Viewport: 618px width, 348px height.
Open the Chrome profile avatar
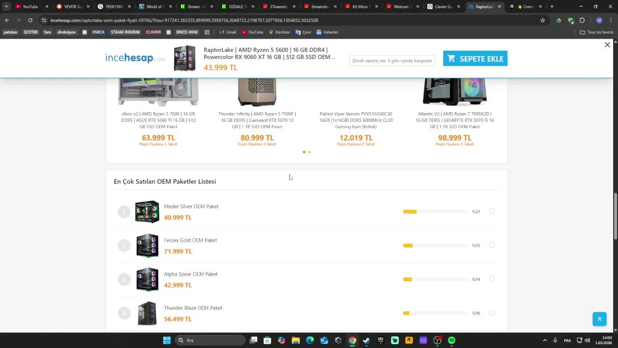pyautogui.click(x=599, y=20)
